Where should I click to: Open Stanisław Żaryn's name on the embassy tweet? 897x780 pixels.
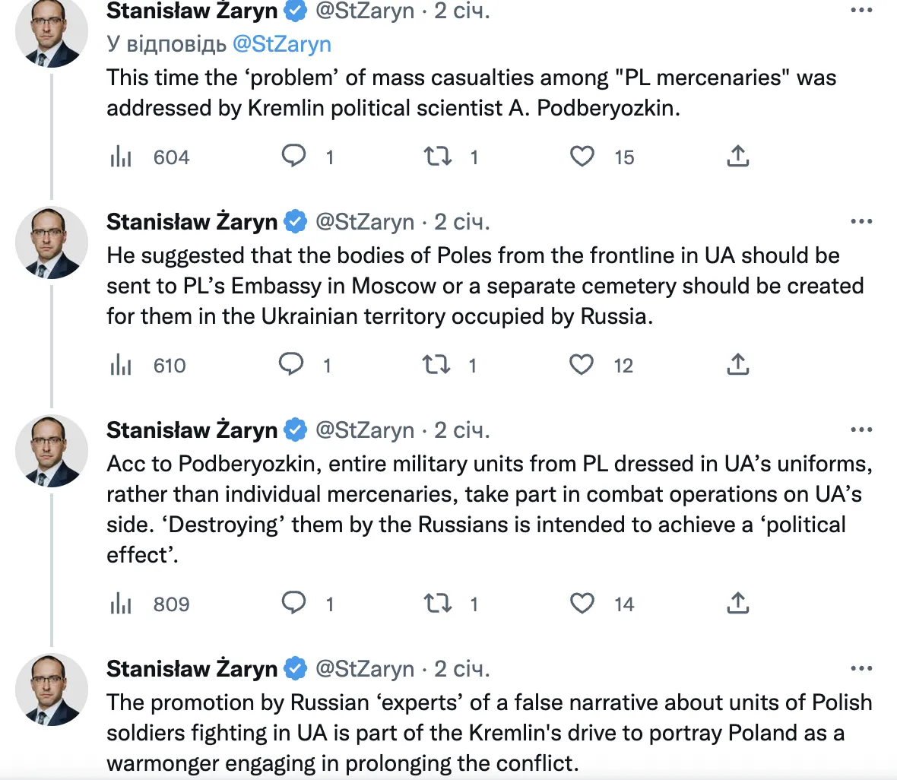click(x=192, y=222)
